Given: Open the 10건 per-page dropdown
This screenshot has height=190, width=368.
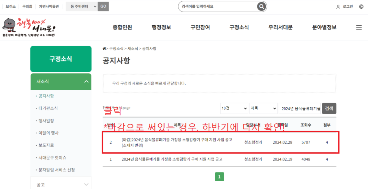Looking at the screenshot, I should point(234,108).
